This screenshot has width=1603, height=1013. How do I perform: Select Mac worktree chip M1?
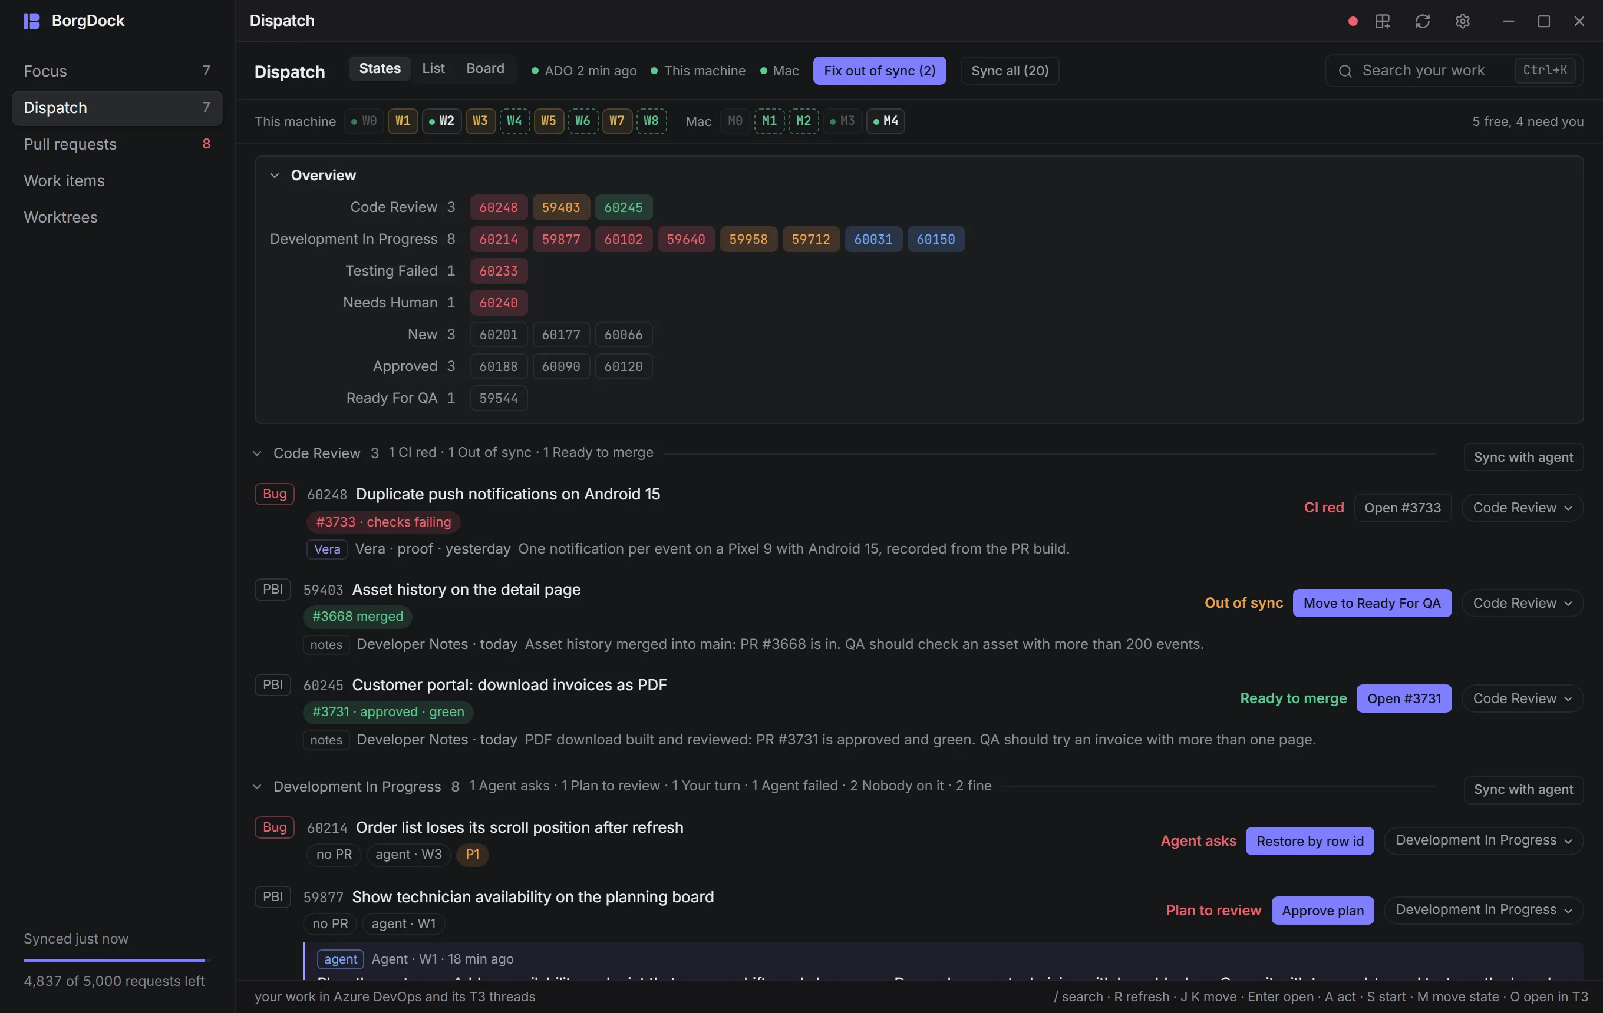[770, 121]
